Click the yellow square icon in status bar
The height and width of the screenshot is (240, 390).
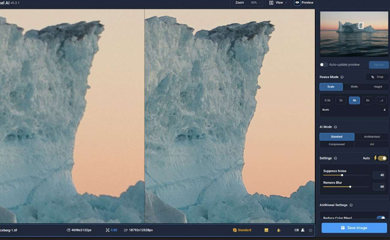click(x=266, y=230)
